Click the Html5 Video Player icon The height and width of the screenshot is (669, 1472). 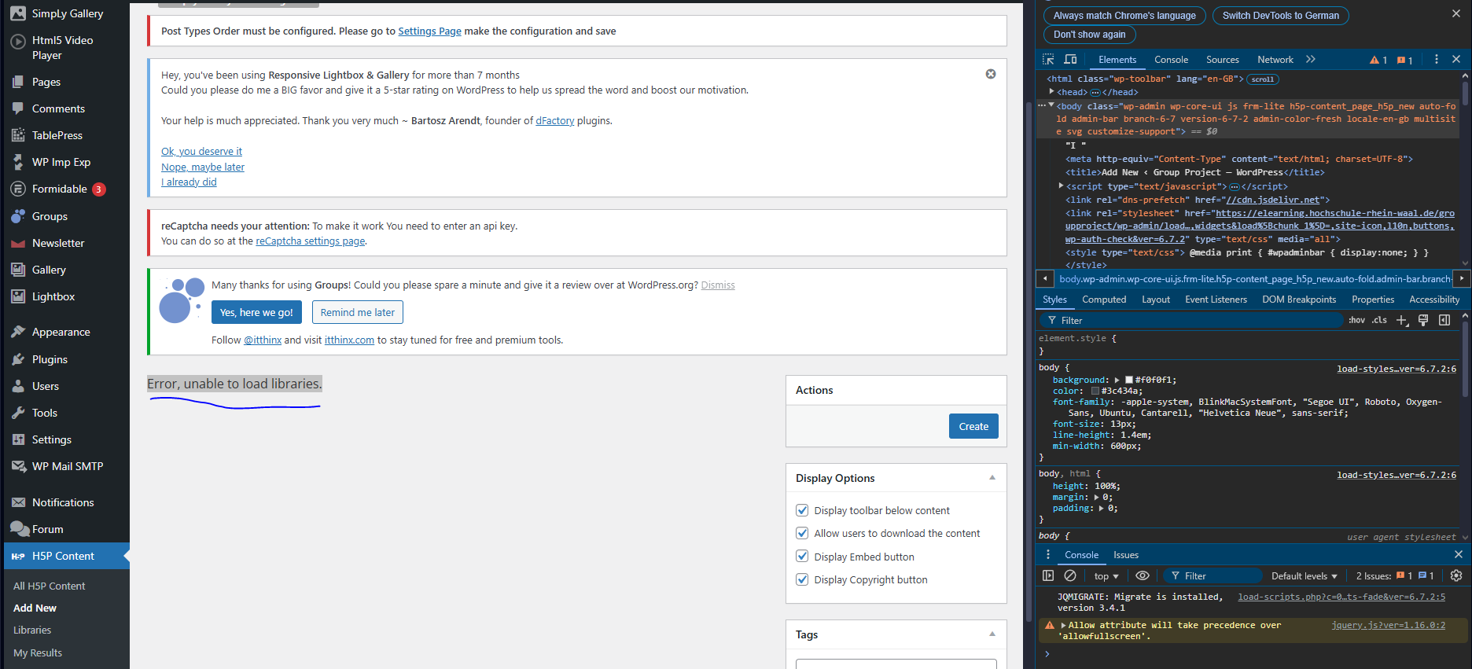point(18,41)
